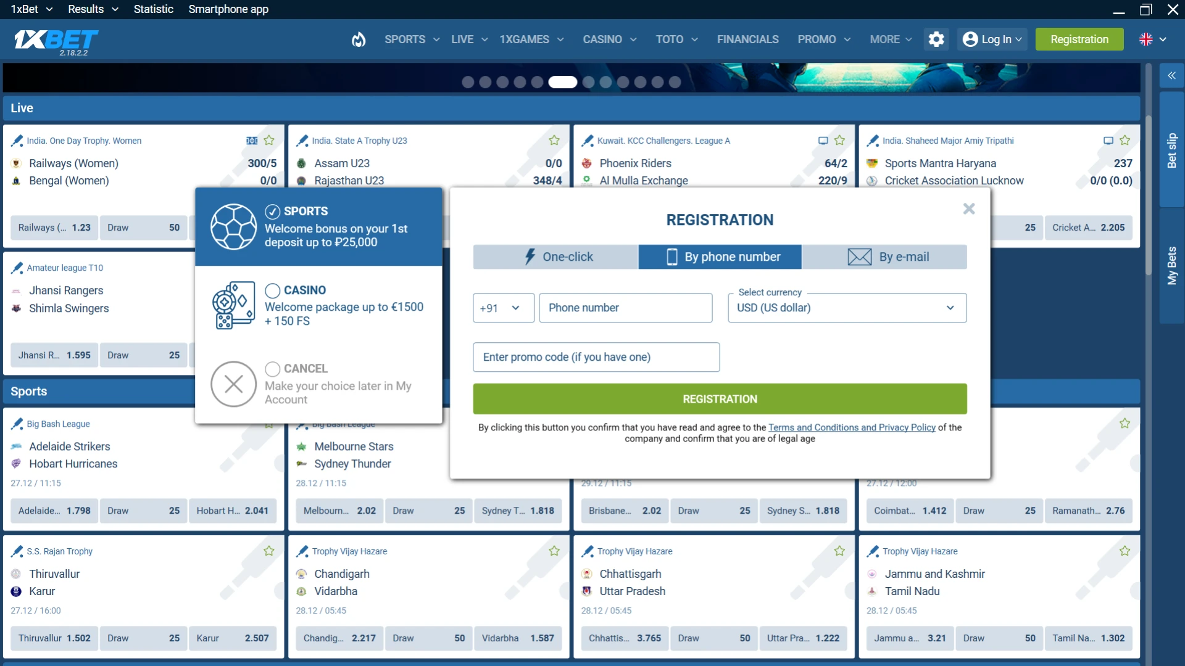Image resolution: width=1185 pixels, height=666 pixels.
Task: Click the LIVE section icon
Action: coord(462,38)
